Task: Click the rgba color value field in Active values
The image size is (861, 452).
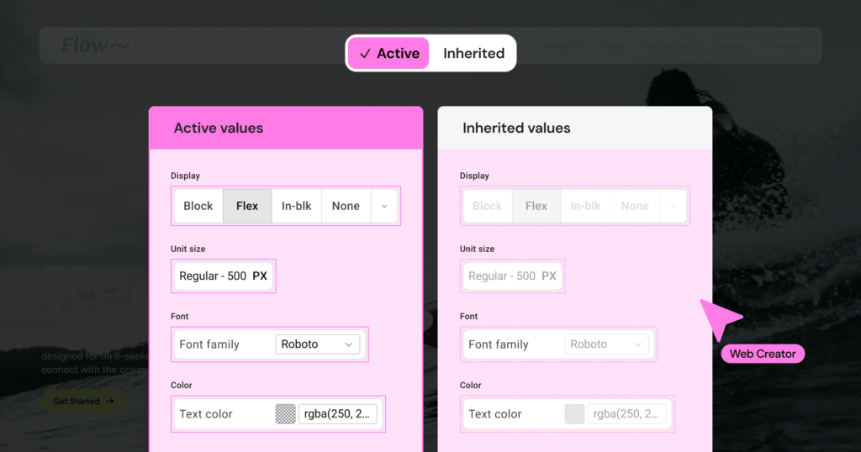Action: 338,413
